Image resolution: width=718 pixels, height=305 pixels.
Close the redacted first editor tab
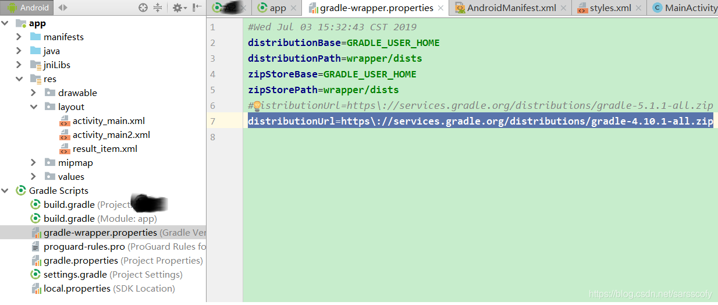point(244,8)
